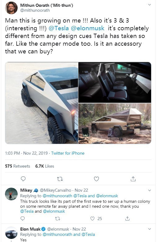
Task: Expand options chevron on Mikey's reply
Action: pyautogui.click(x=149, y=190)
